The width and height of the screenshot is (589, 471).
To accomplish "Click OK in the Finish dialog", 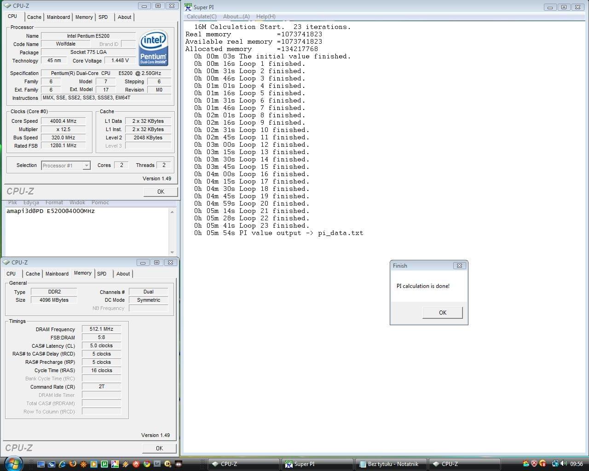I will pyautogui.click(x=442, y=312).
